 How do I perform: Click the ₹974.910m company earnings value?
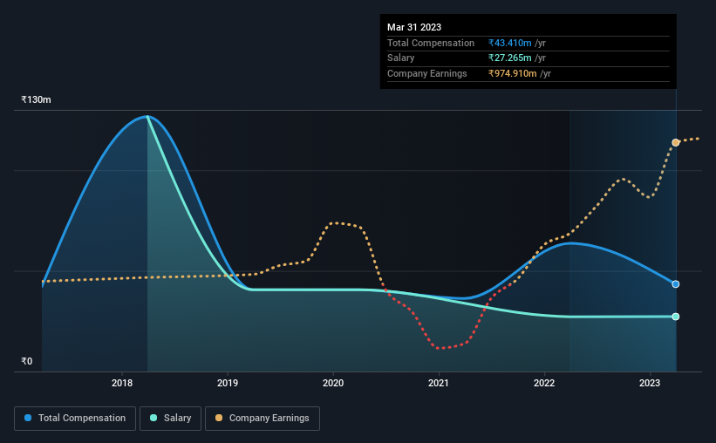point(512,73)
